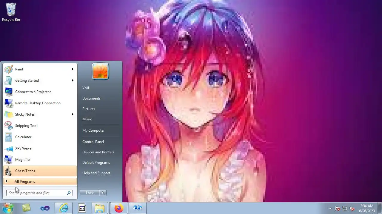Open shutdown options arrow beside Lock
Image resolution: width=382 pixels, height=214 pixels.
click(x=103, y=193)
